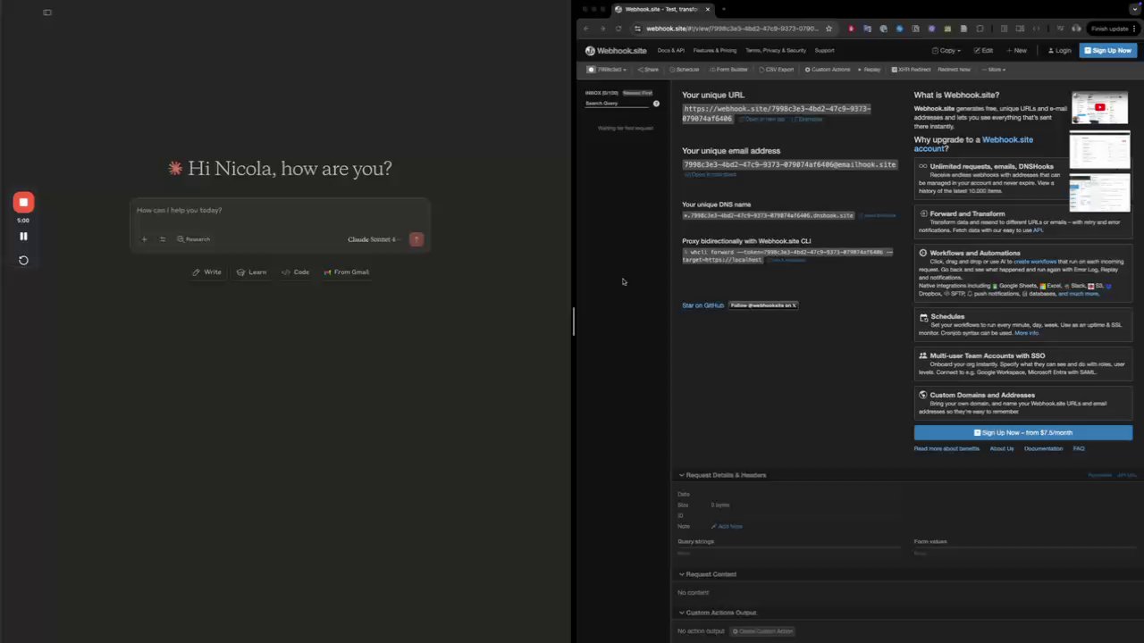Click the plus attachment icon in chat box
This screenshot has width=1144, height=643.
[144, 239]
